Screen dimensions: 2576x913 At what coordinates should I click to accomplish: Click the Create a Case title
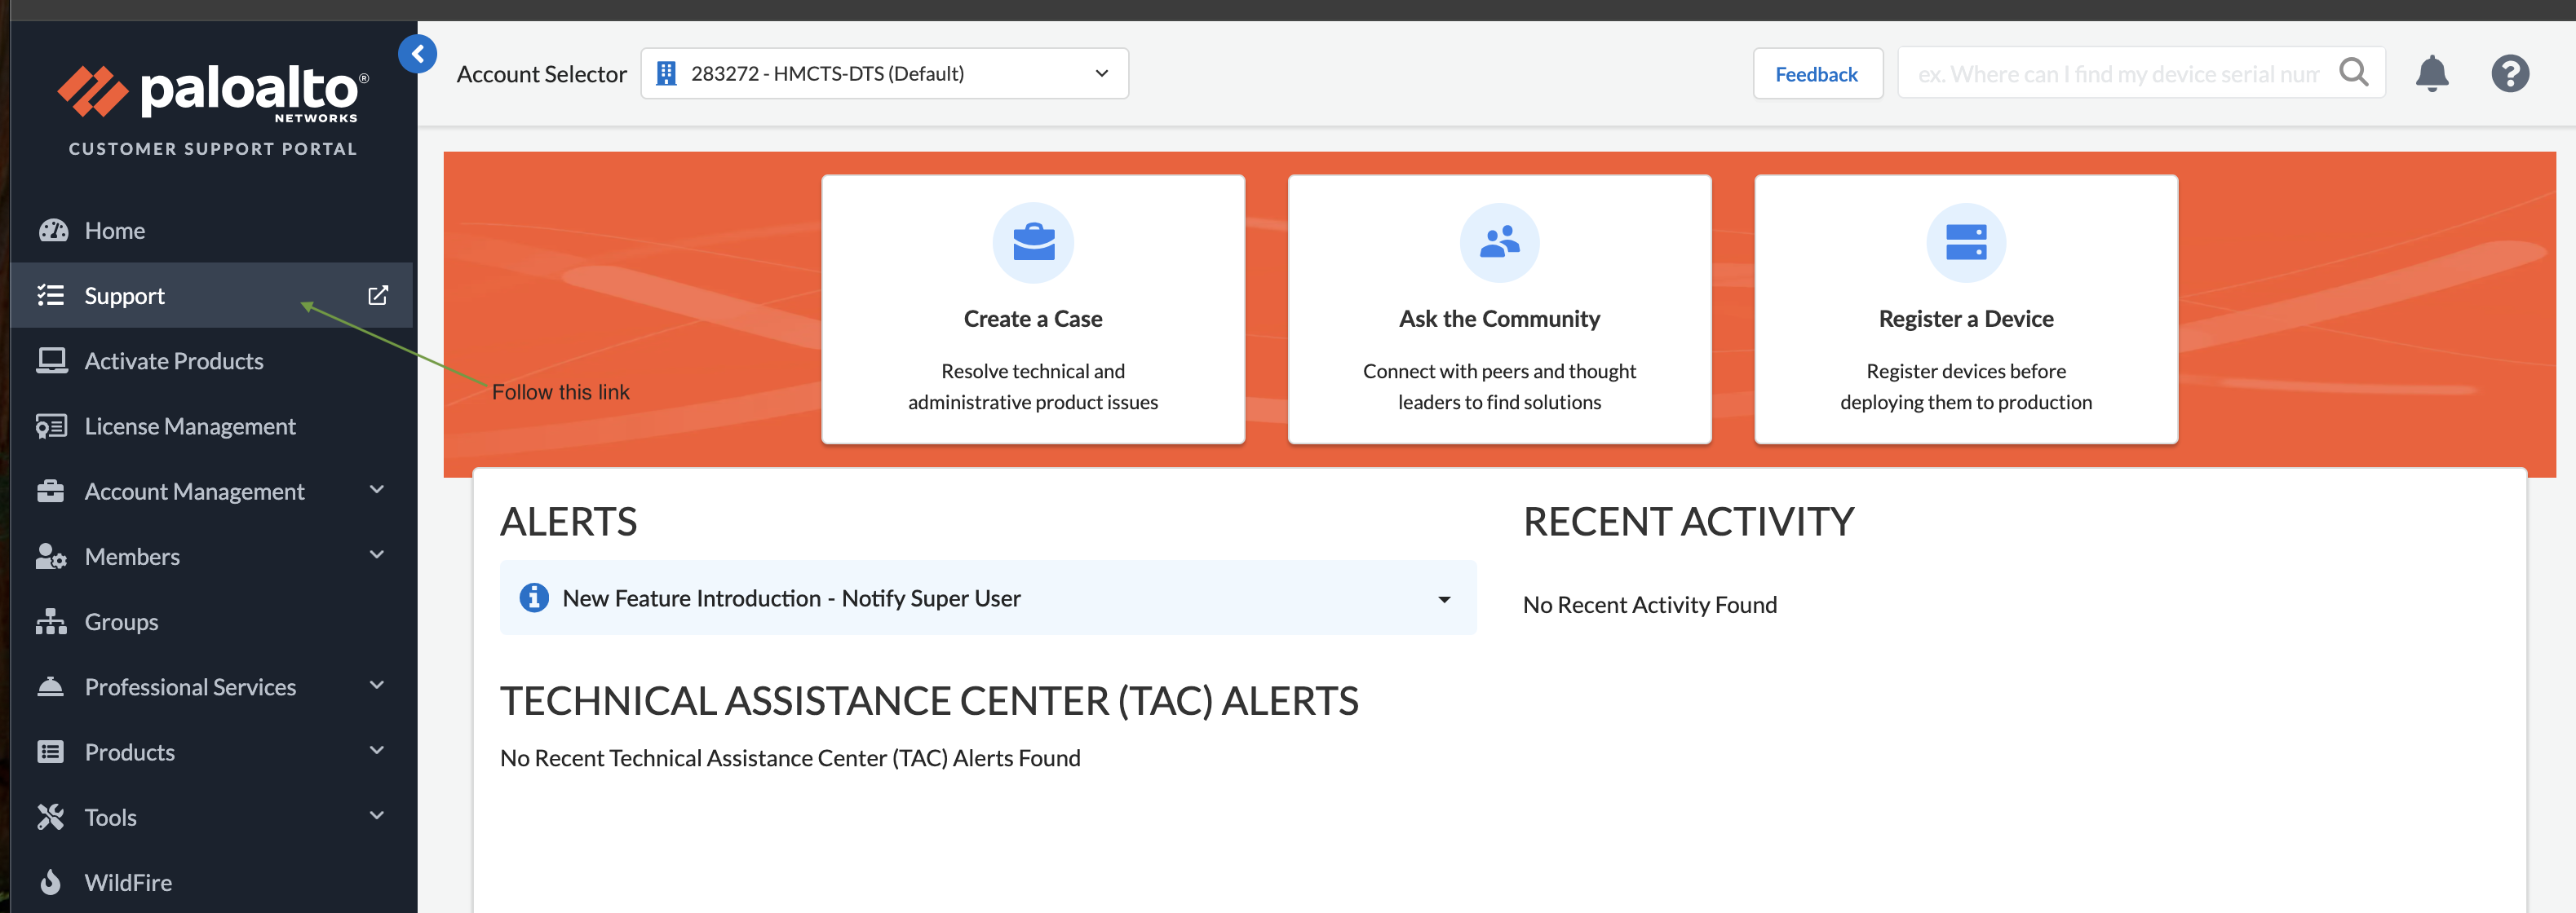tap(1033, 319)
